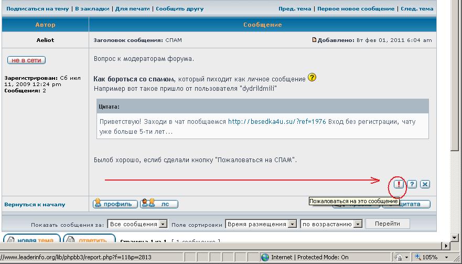Open the security icon's dropdown arrow

tap(406, 258)
